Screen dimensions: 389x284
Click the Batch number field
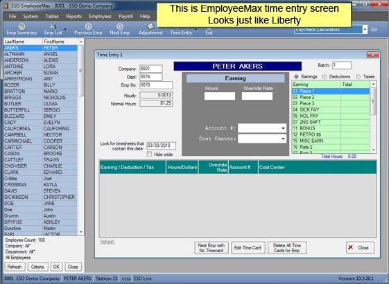[342, 65]
